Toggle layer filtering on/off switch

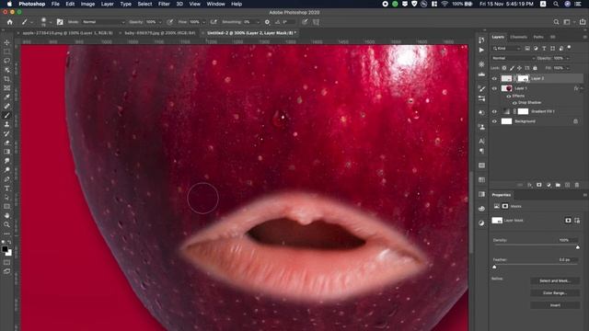point(570,48)
